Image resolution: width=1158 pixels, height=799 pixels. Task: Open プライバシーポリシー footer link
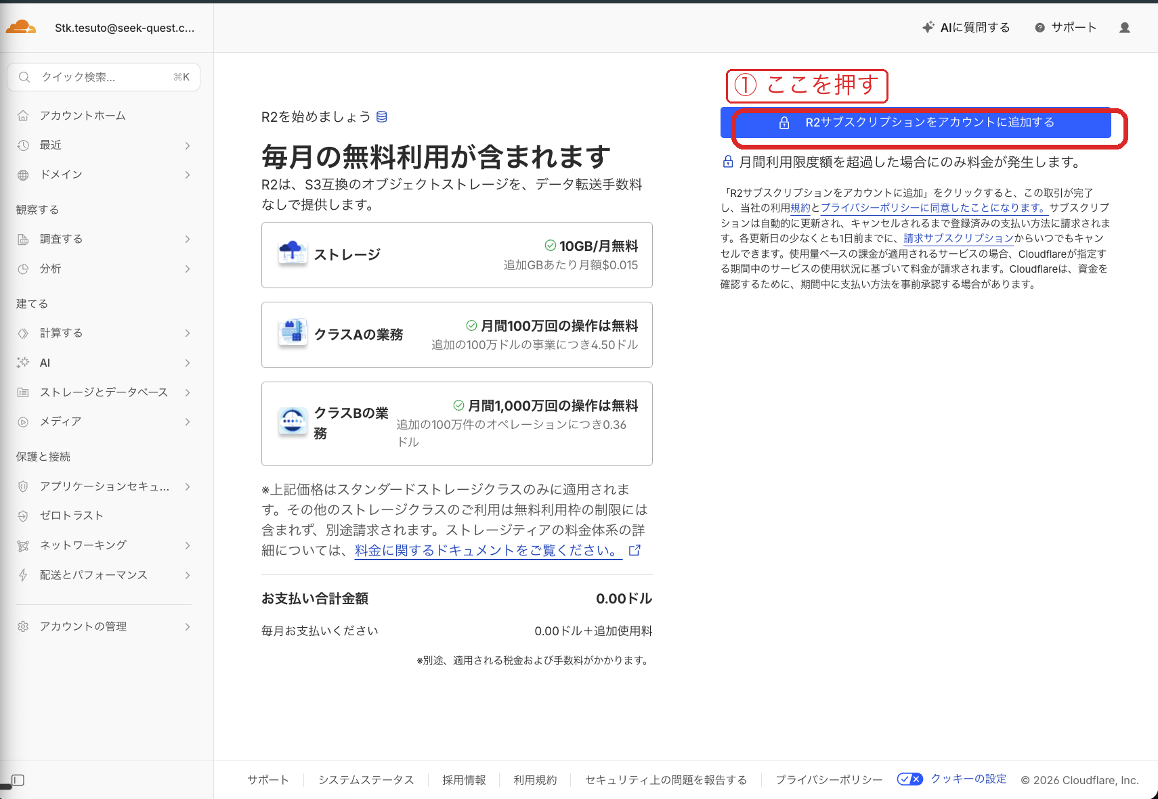pos(829,780)
